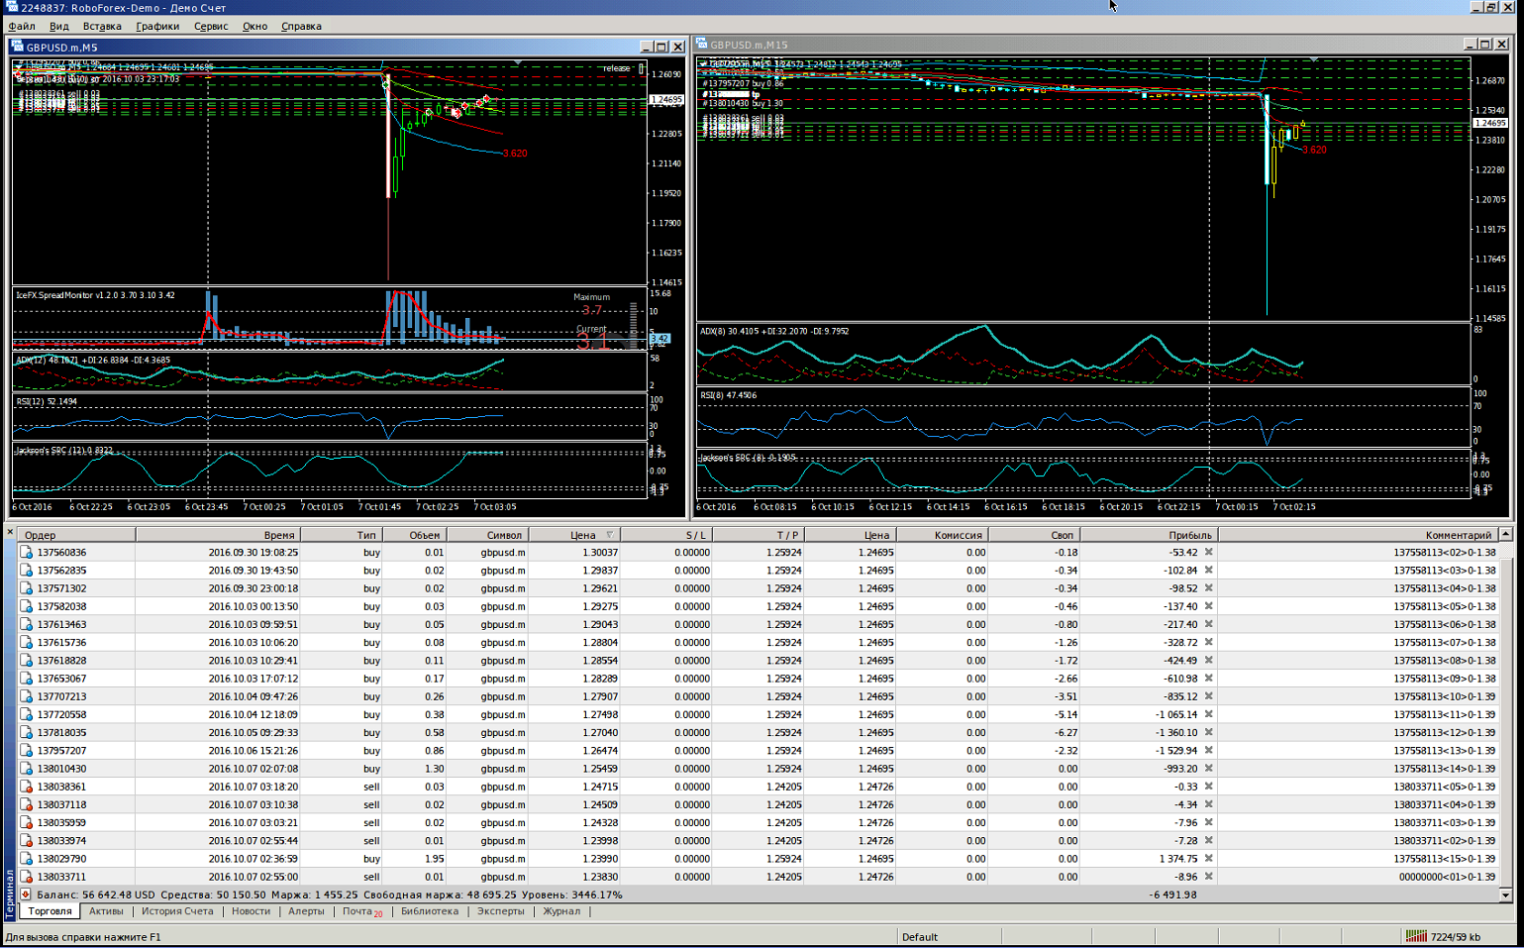
Task: Click the chart shift marker on M5 chart
Action: [518, 62]
